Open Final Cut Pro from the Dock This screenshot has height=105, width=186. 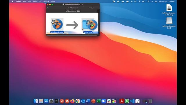click(x=114, y=101)
